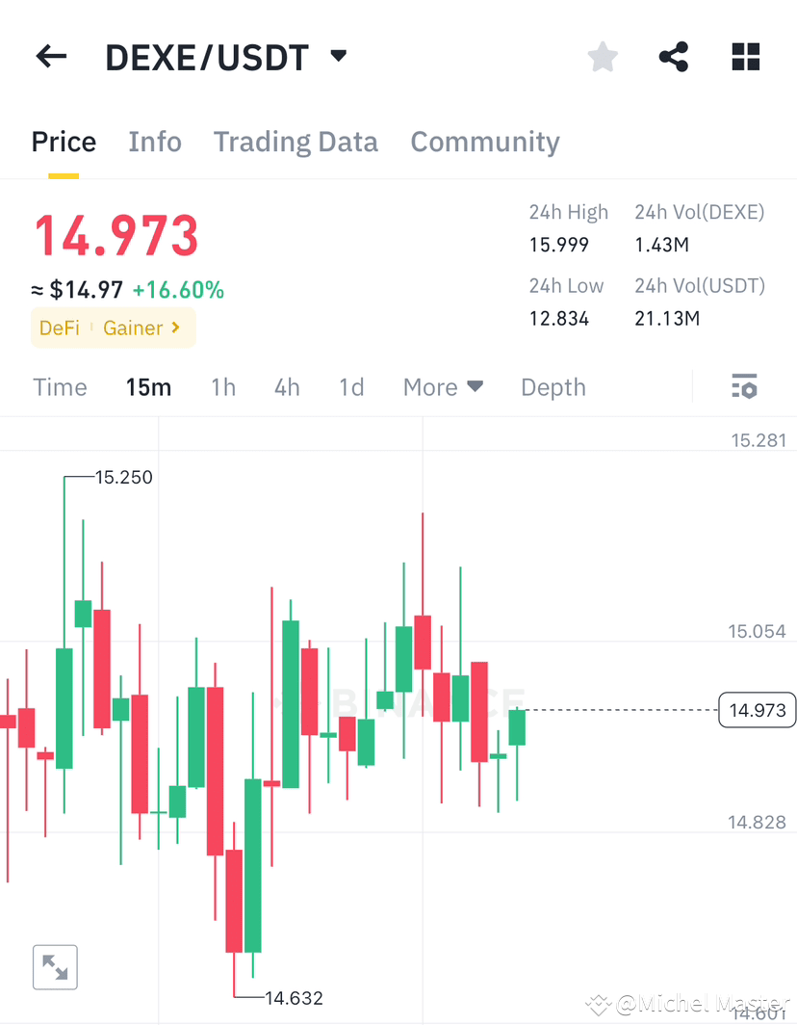
Task: Select the 4h interval on the chart
Action: pos(286,386)
